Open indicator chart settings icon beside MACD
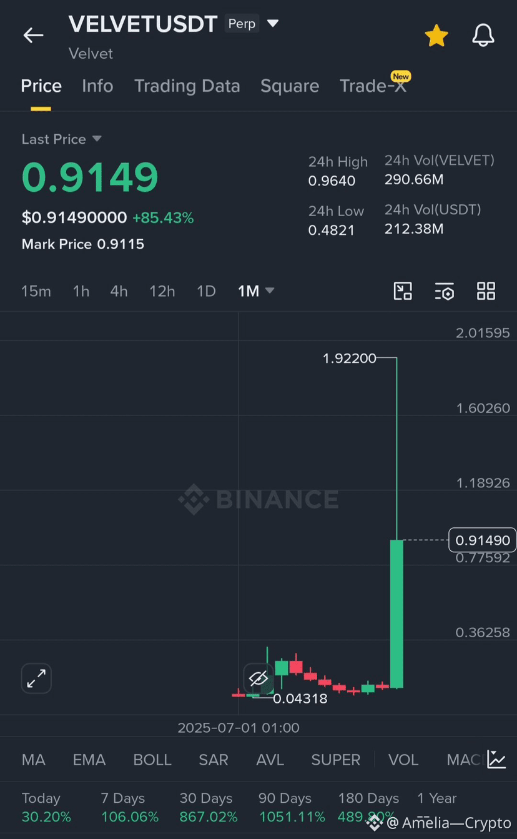This screenshot has height=839, width=517. (497, 760)
